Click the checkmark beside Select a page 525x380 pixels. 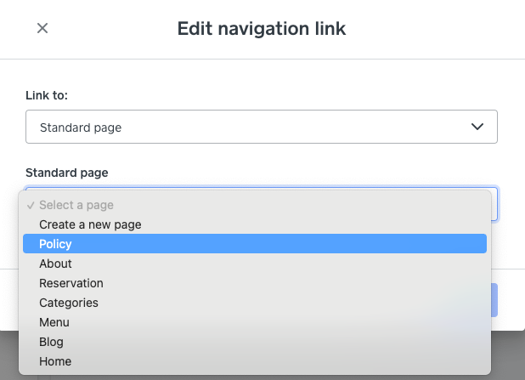point(31,205)
